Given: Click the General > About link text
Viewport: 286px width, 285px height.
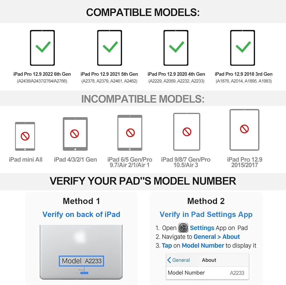Looking at the screenshot, I should [x=217, y=237].
